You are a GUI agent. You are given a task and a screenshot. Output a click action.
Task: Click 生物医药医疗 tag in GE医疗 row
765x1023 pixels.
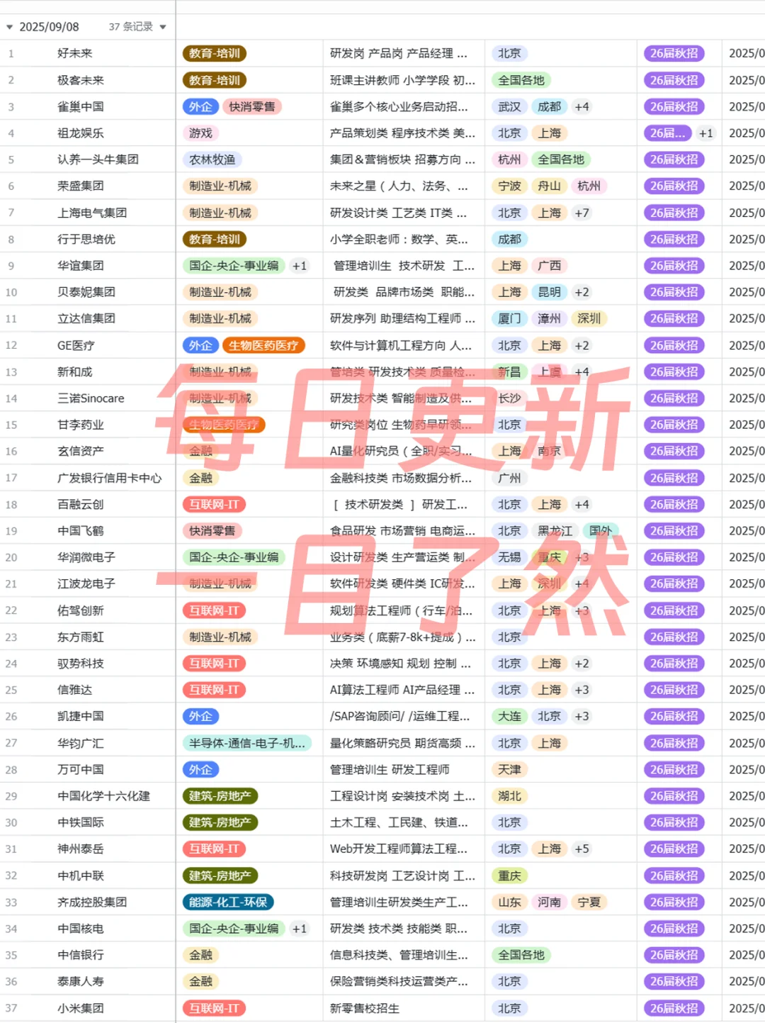(x=263, y=345)
